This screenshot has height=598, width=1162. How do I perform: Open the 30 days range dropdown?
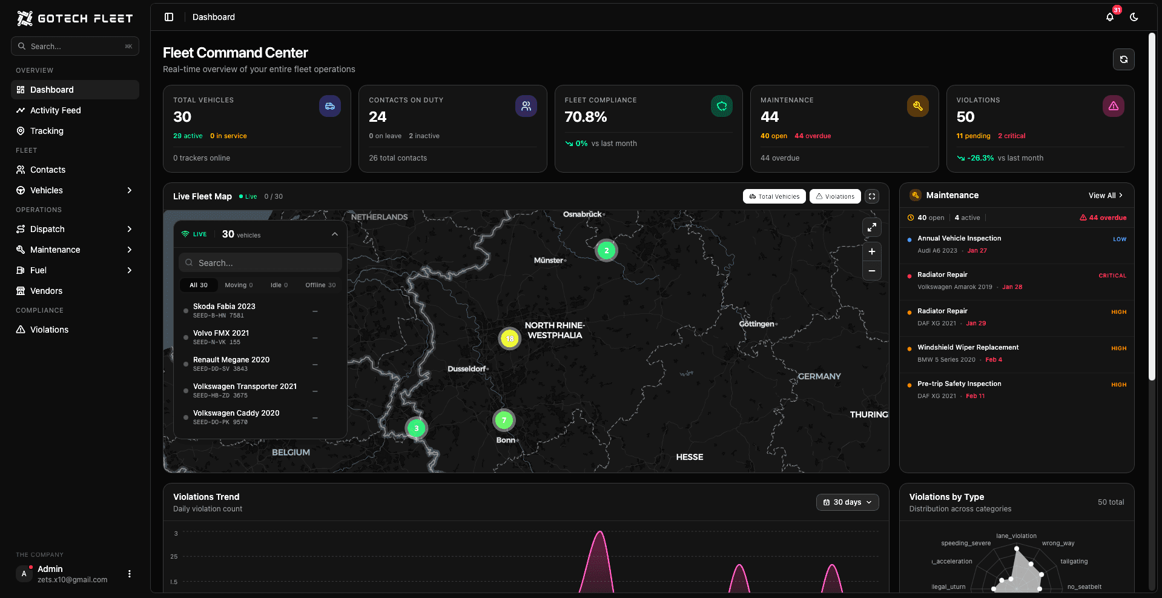(x=847, y=502)
